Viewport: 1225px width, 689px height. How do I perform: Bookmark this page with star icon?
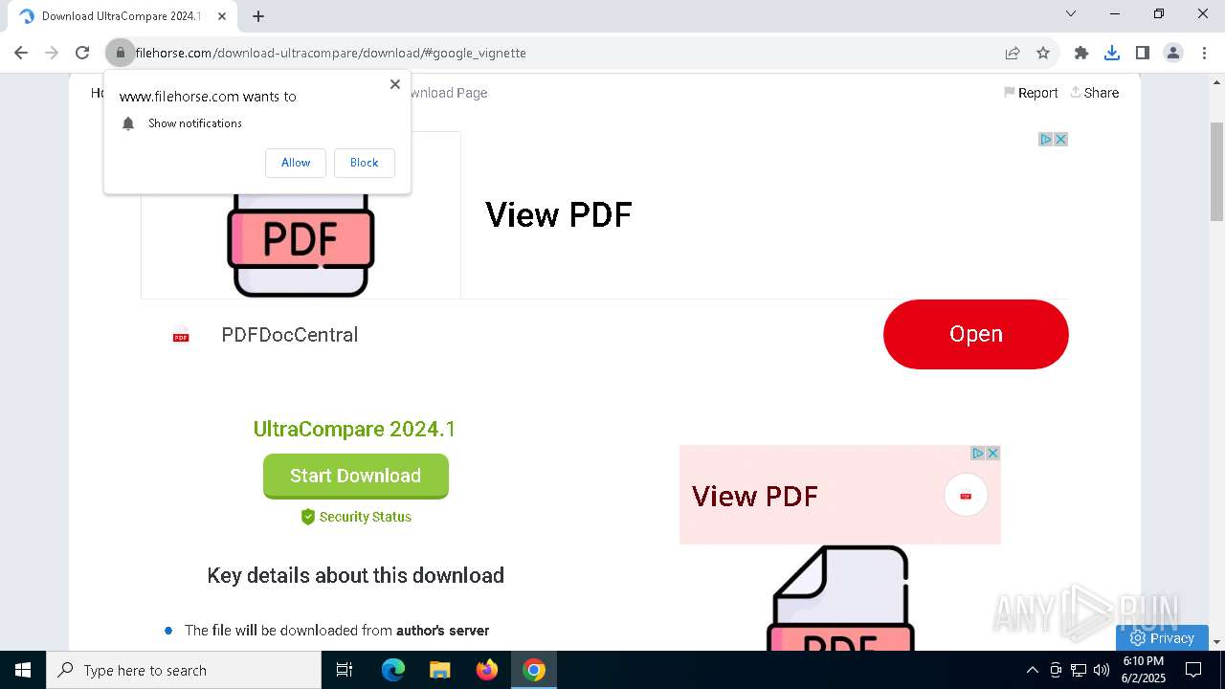(x=1043, y=53)
